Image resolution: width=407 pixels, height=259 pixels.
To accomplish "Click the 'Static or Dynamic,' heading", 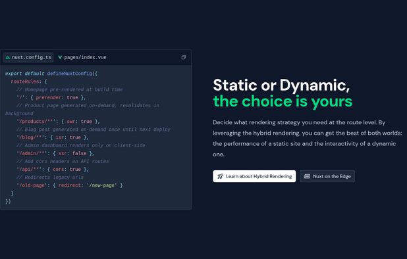I will [281, 85].
